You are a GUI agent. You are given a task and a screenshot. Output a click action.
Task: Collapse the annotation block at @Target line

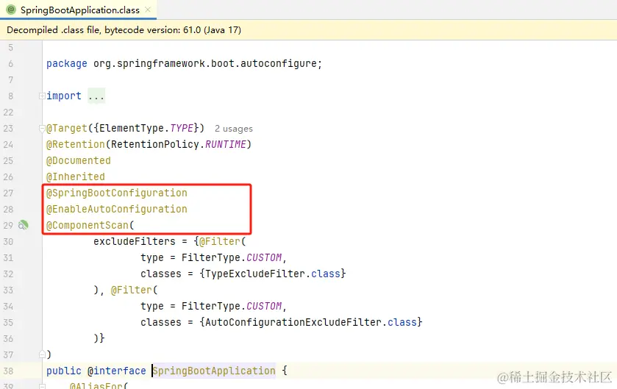coord(42,128)
